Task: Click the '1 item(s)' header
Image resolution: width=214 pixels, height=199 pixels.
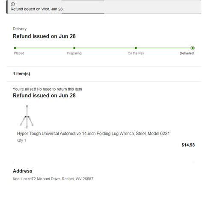Action: click(21, 74)
